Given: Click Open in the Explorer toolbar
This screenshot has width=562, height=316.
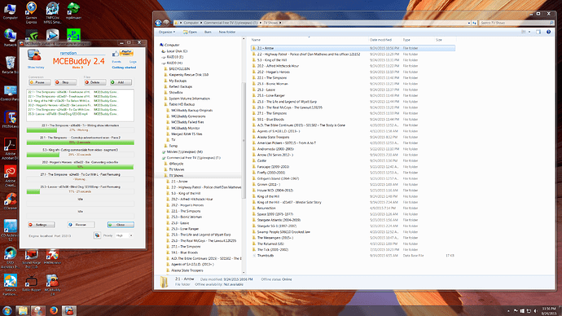Looking at the screenshot, I should (190, 32).
